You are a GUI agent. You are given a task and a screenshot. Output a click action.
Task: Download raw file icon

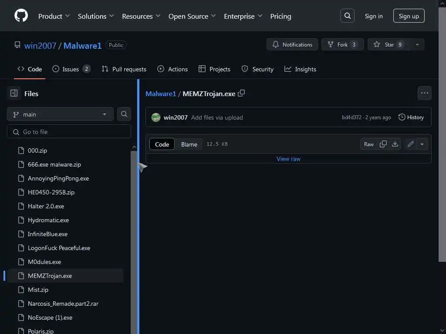395,144
